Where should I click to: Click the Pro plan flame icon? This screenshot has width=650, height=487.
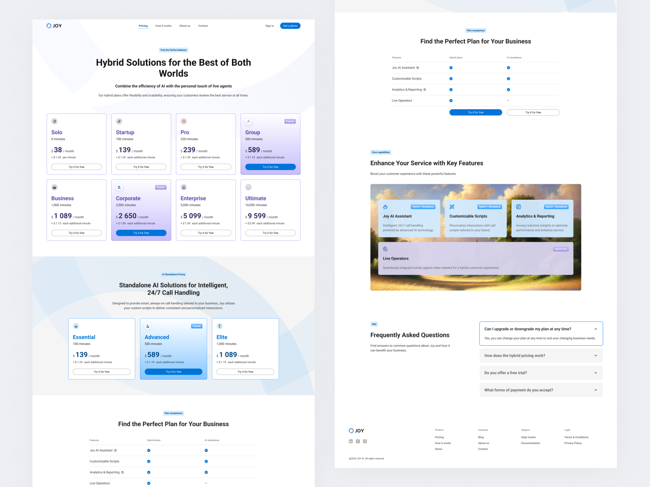pyautogui.click(x=184, y=121)
